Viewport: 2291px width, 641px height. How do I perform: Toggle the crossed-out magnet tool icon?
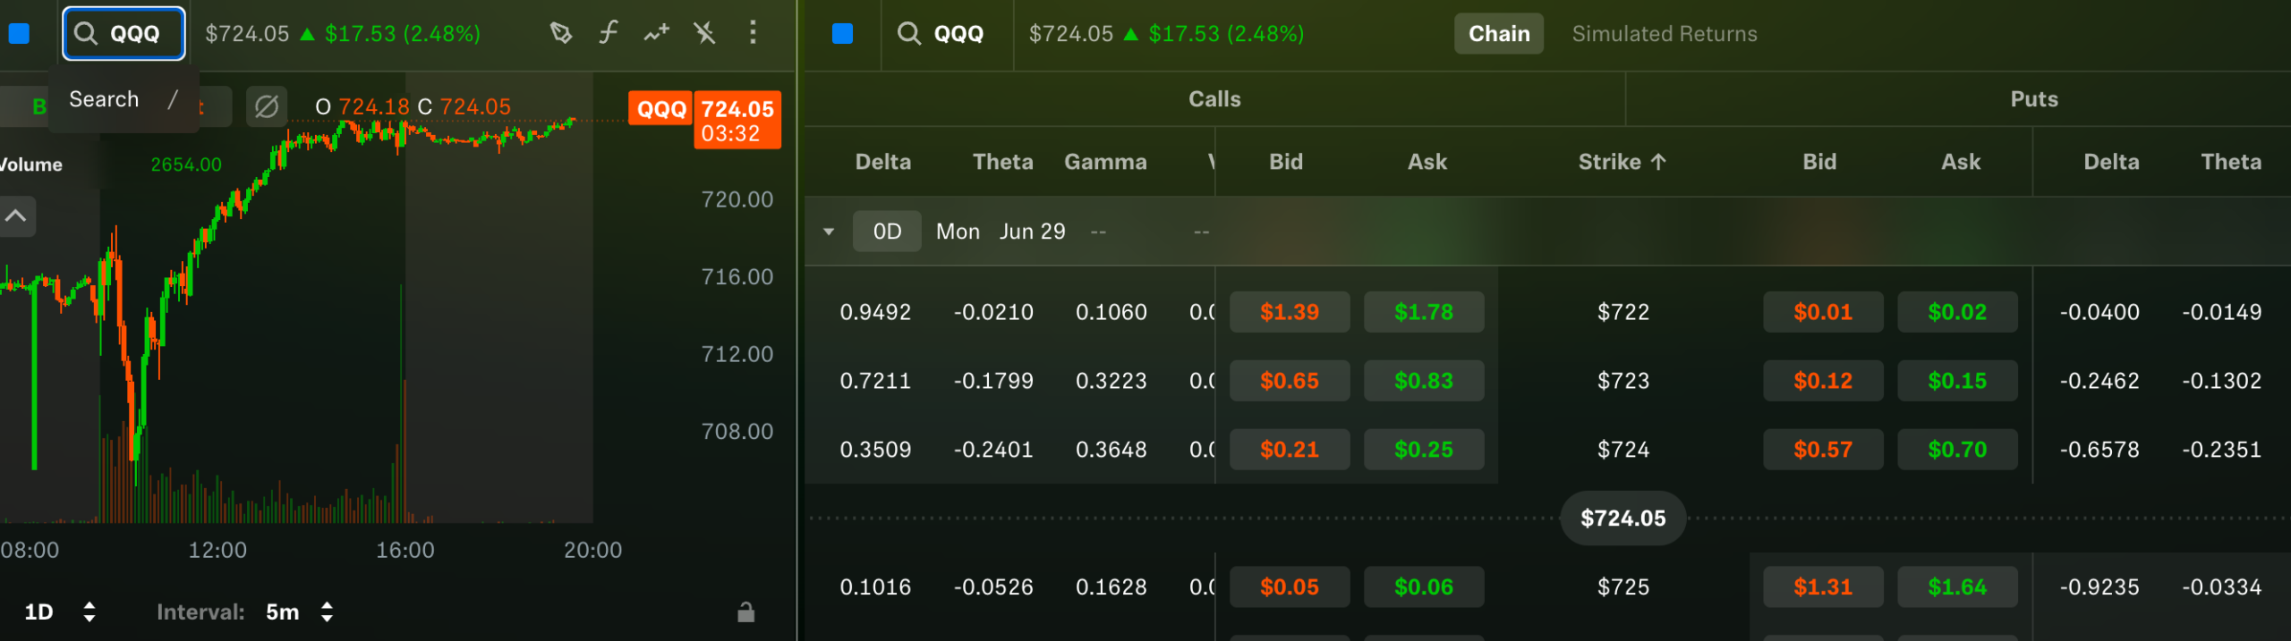tap(705, 34)
